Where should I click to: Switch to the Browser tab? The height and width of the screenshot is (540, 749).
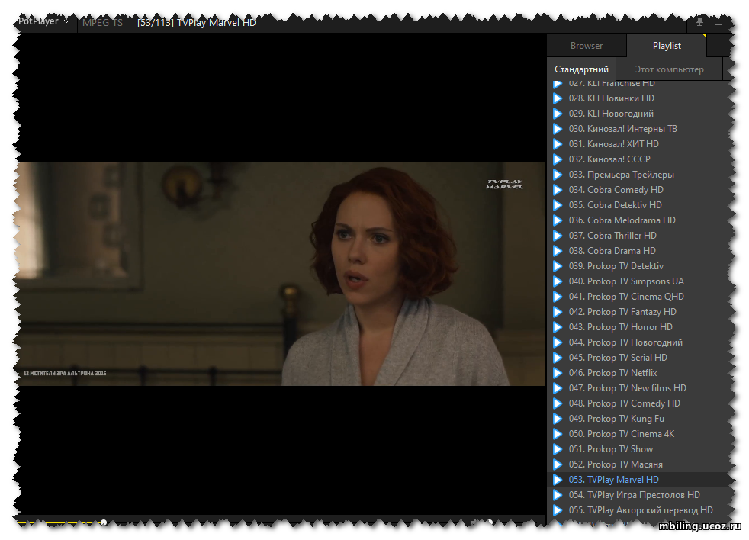click(x=586, y=46)
